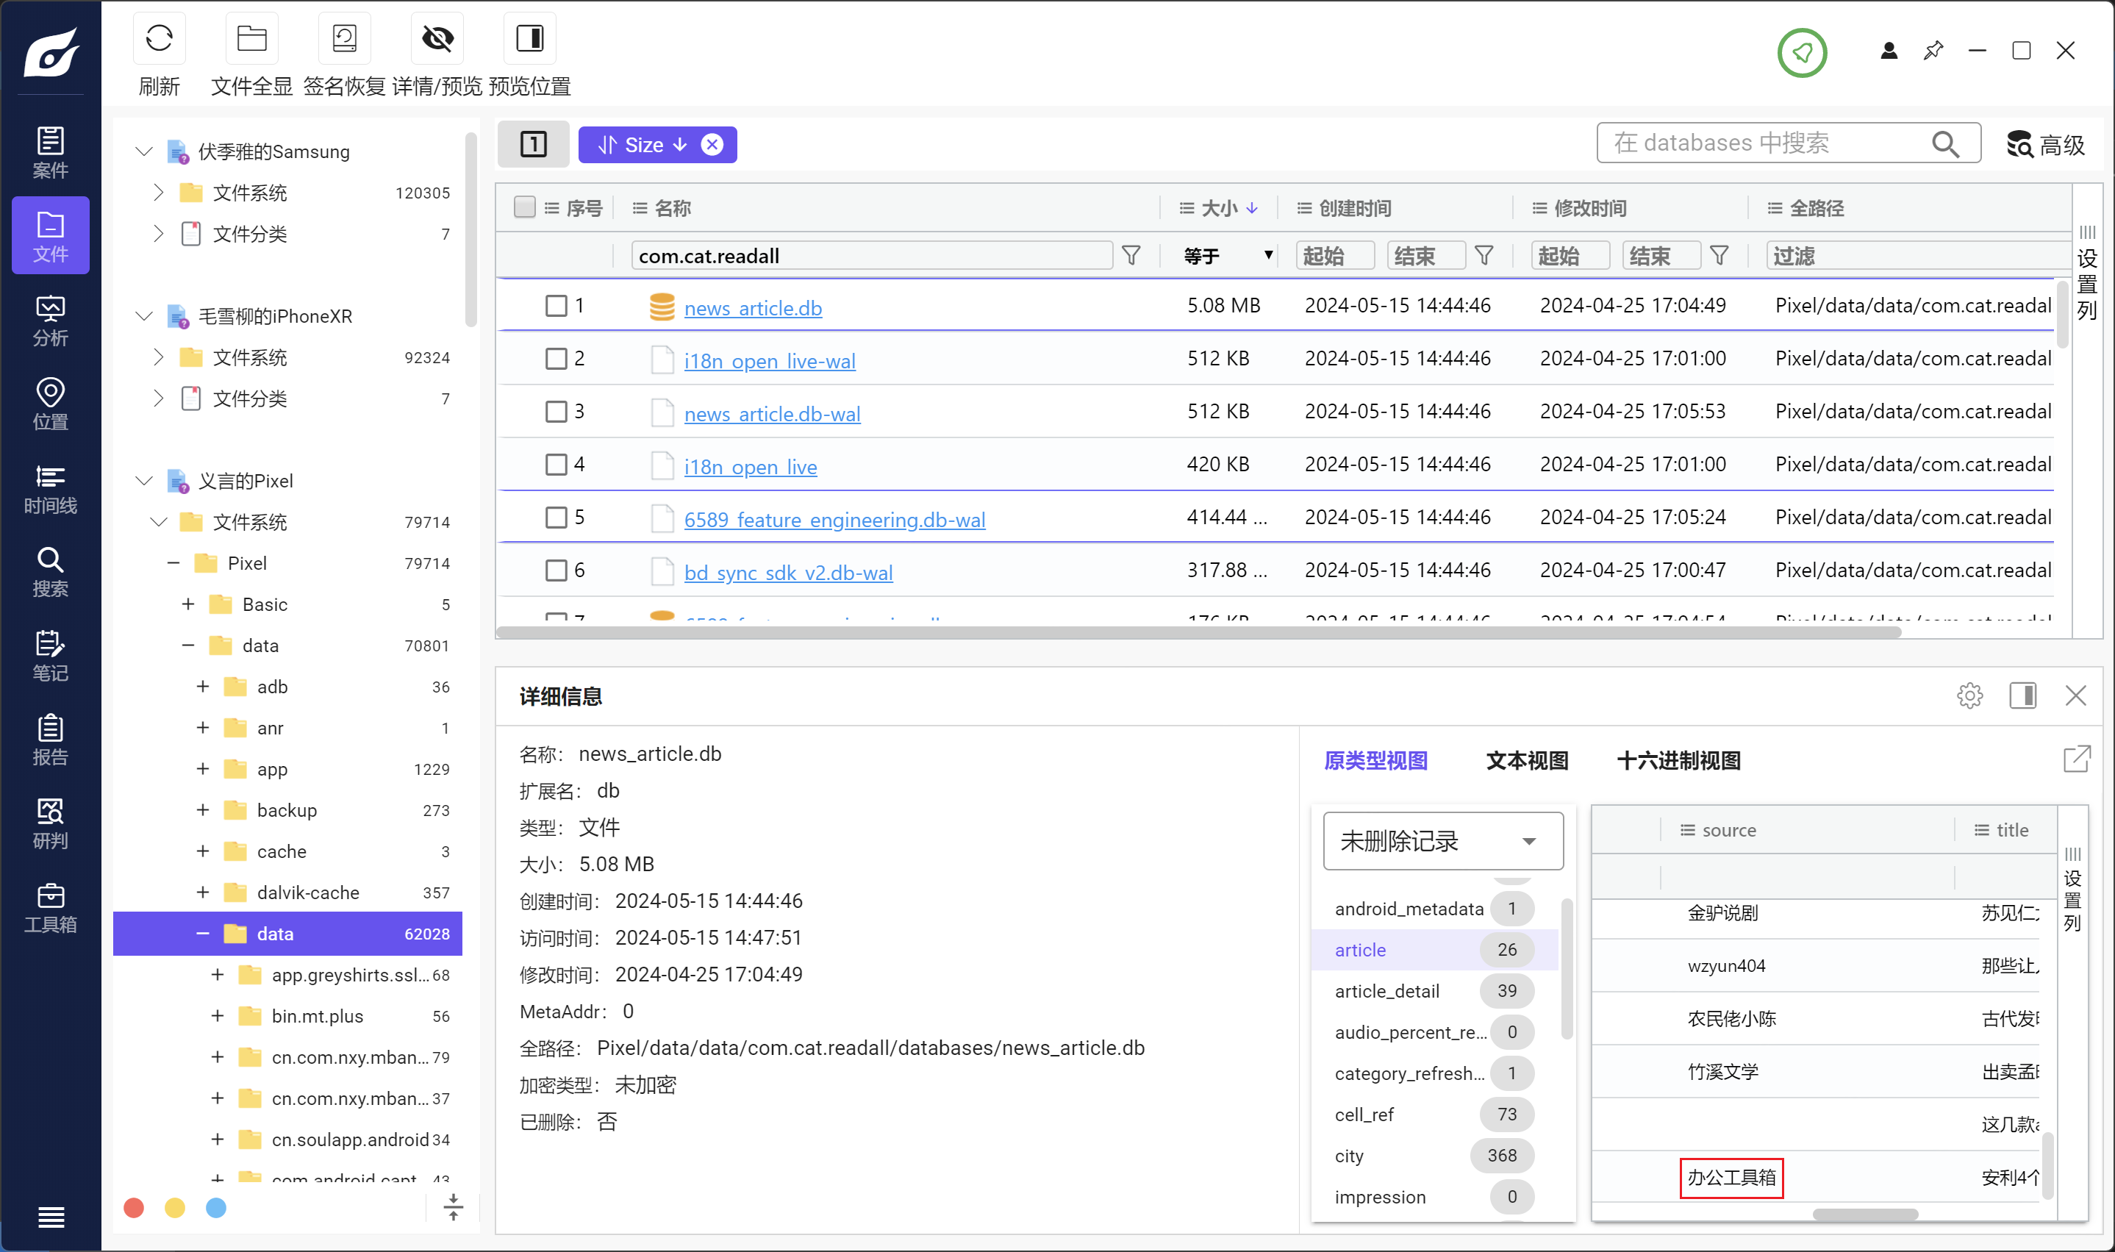This screenshot has width=2115, height=1252.
Task: Click the search magnifier in databases search
Action: [1944, 144]
